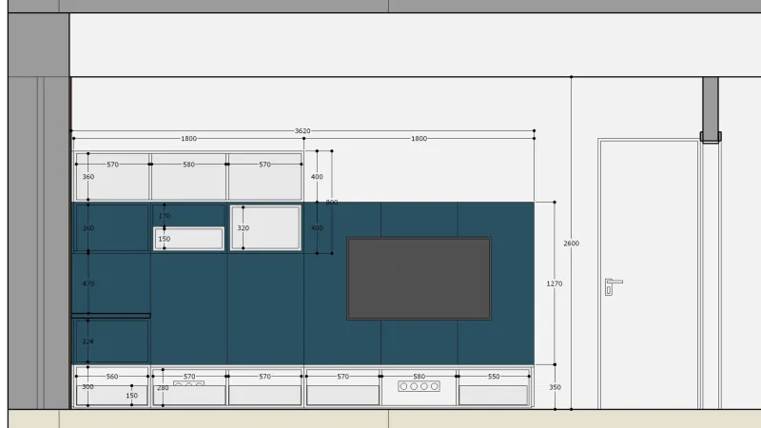Select the white niche labeled 150

(188, 239)
